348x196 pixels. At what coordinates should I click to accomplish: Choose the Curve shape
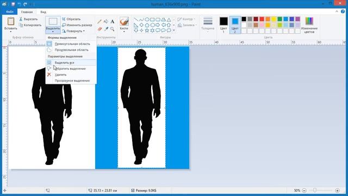click(141, 20)
